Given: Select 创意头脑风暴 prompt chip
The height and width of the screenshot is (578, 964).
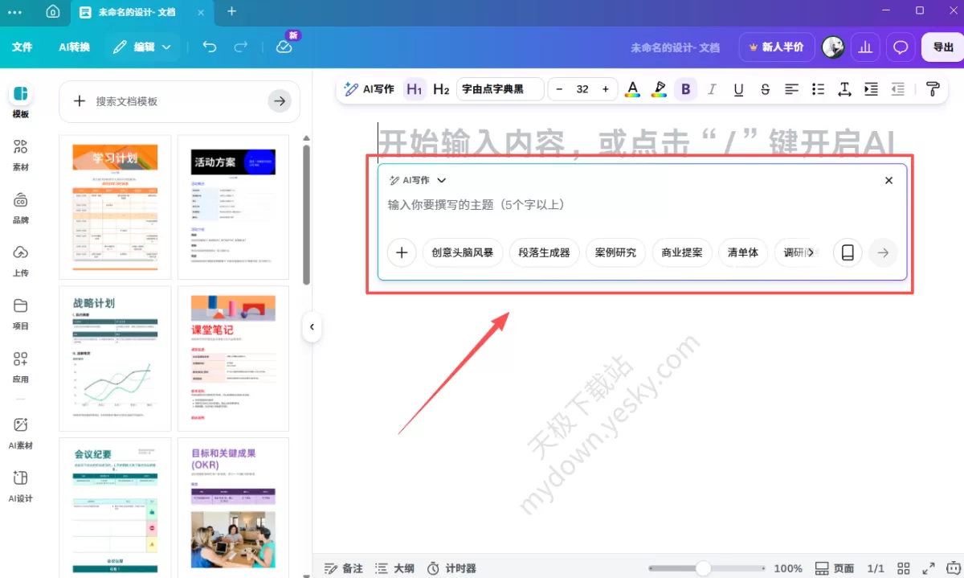Looking at the screenshot, I should [x=462, y=252].
